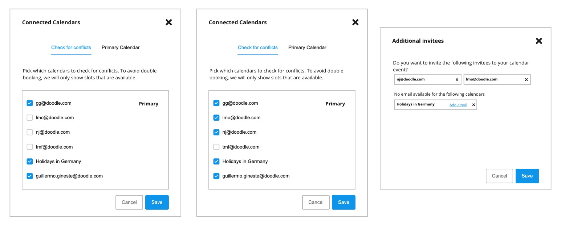This screenshot has height=225, width=561.
Task: Remove the lmo@doodle.com invitee chip
Action: [x=526, y=80]
